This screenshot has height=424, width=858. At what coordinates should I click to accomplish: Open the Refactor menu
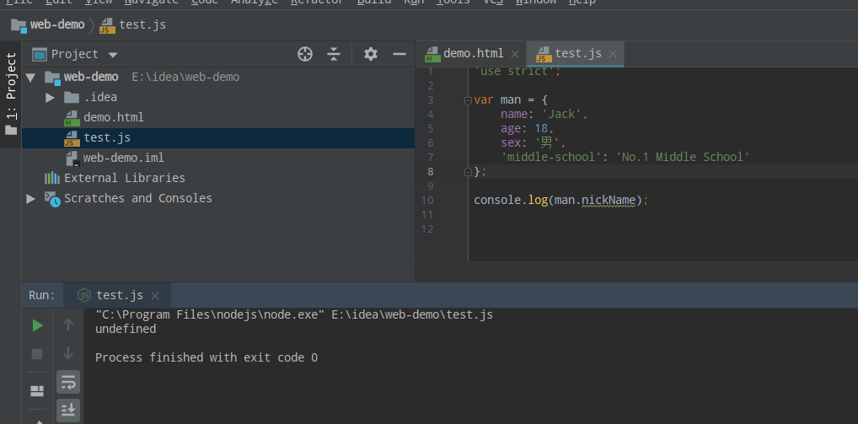coord(318,2)
